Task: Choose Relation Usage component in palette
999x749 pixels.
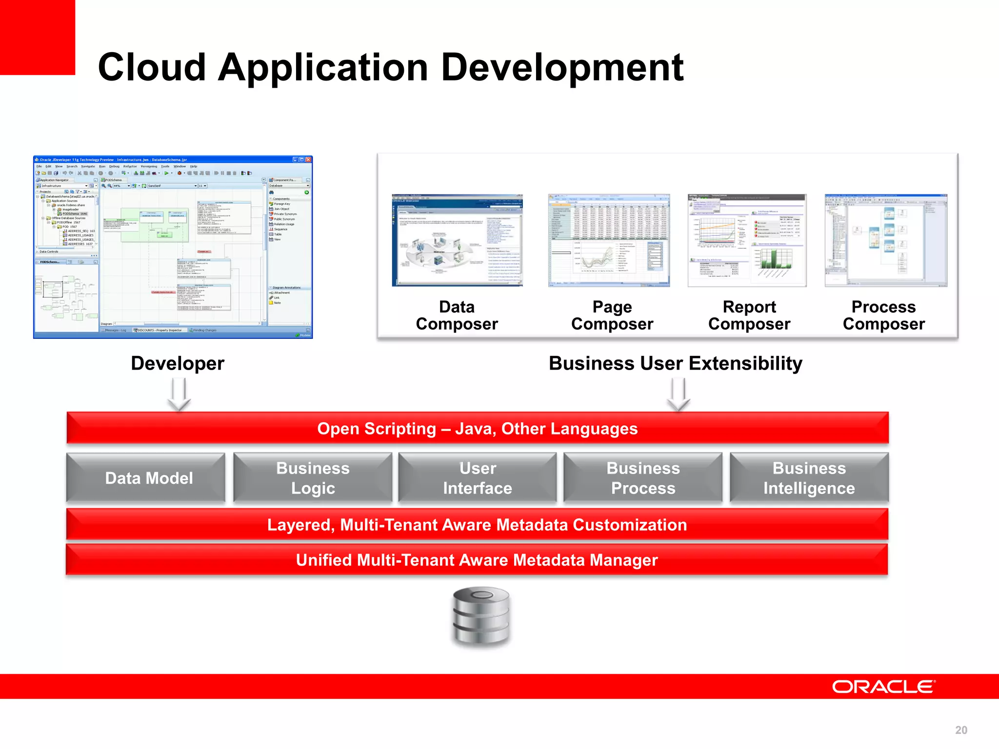Action: click(x=281, y=224)
